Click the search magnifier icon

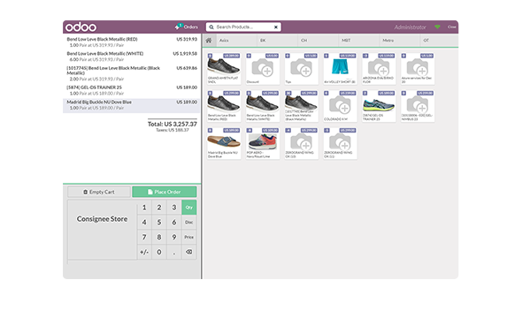(x=211, y=26)
